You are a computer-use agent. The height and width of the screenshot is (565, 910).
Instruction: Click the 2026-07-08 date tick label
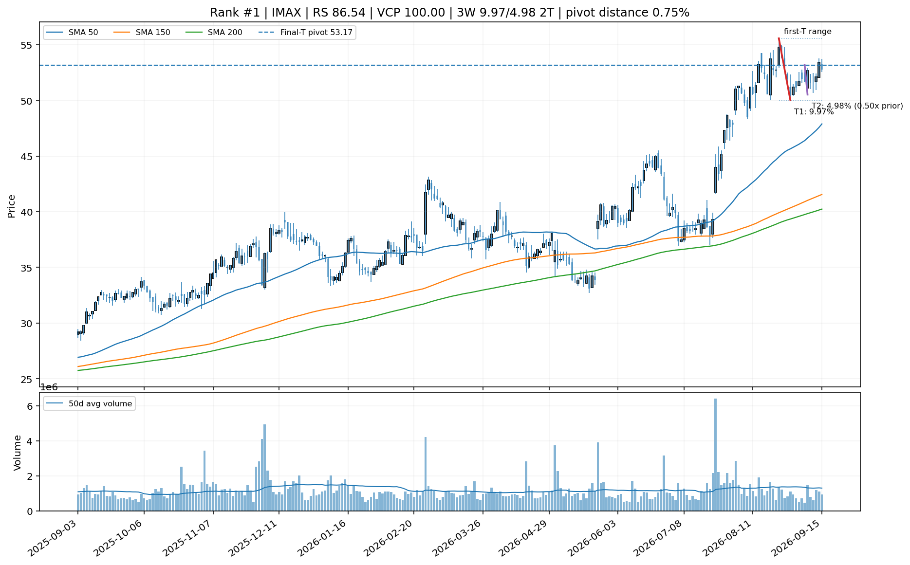pos(659,538)
